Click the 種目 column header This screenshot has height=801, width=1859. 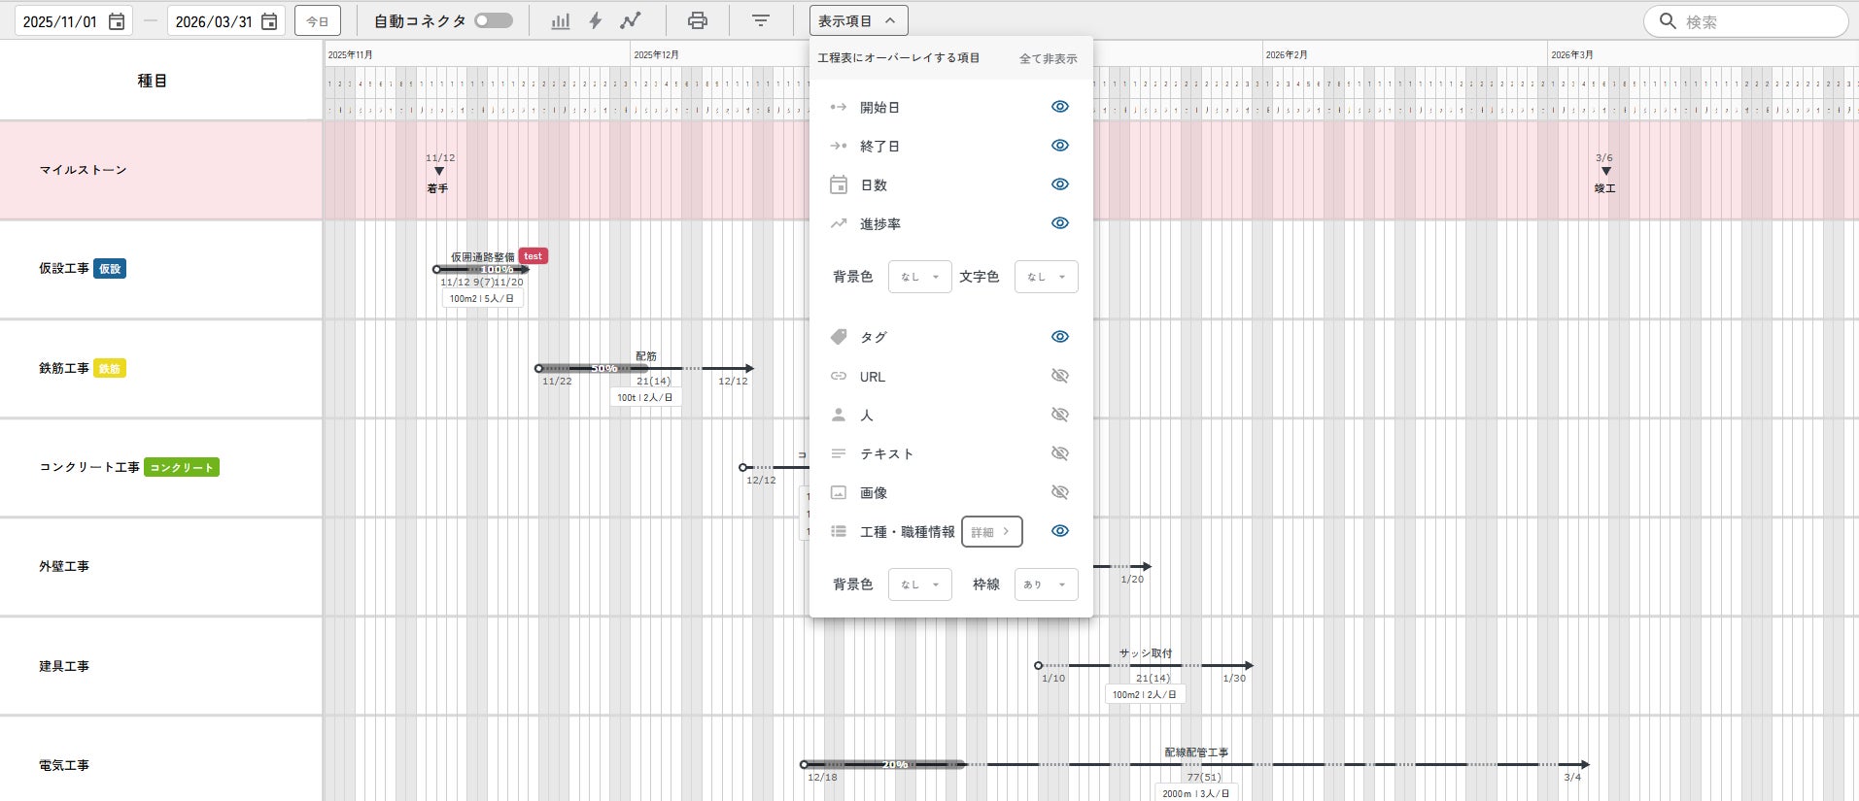(152, 81)
